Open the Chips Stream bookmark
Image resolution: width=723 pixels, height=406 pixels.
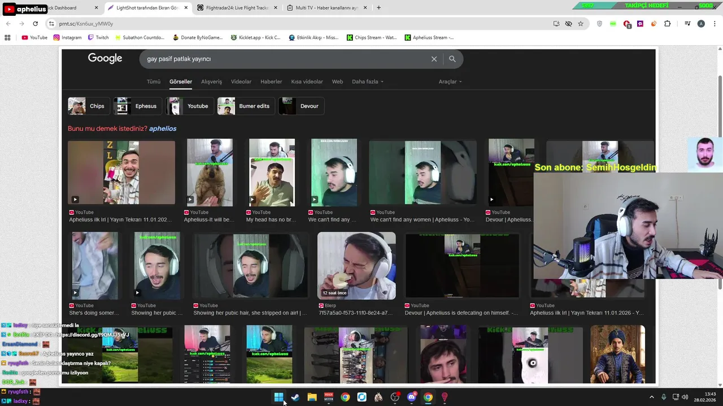372,38
